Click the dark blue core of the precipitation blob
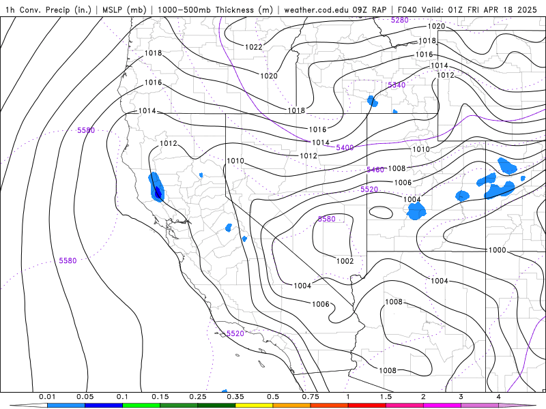This screenshot has width=546, height=409. 158,192
